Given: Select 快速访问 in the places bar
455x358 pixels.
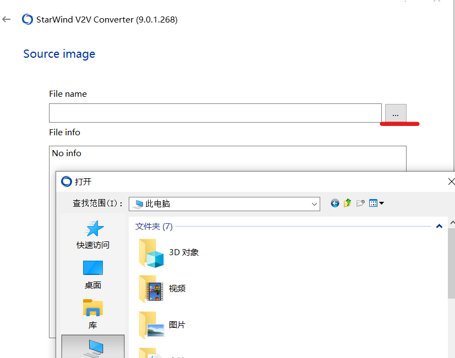Looking at the screenshot, I should point(93,235).
